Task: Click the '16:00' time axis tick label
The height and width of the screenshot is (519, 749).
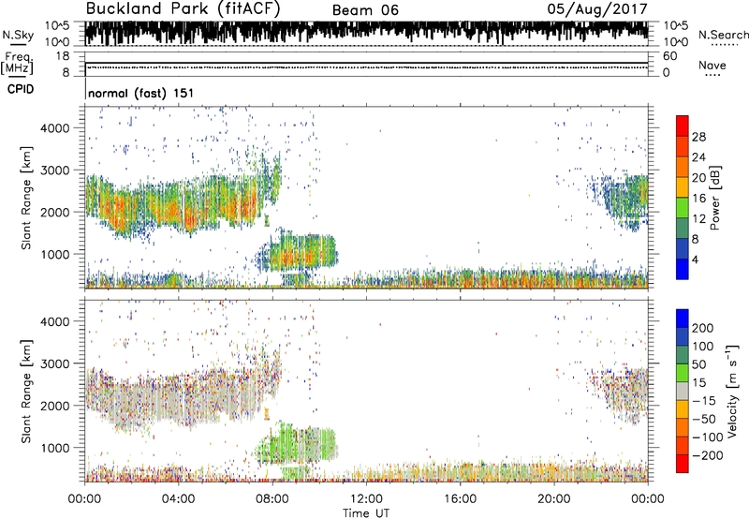Action: click(460, 499)
